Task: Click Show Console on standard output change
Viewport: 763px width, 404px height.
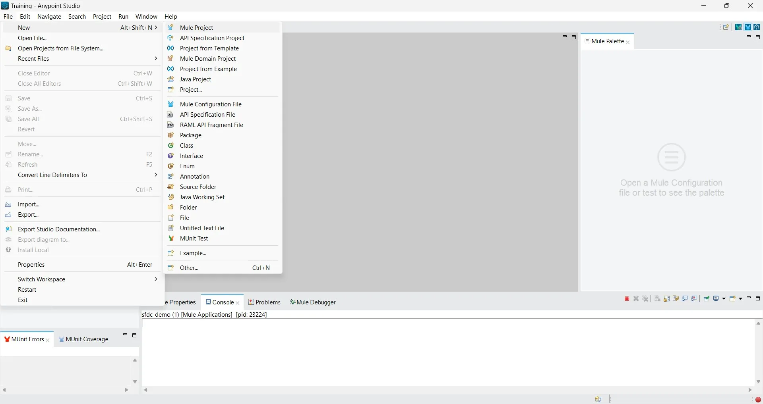Action: [685, 299]
